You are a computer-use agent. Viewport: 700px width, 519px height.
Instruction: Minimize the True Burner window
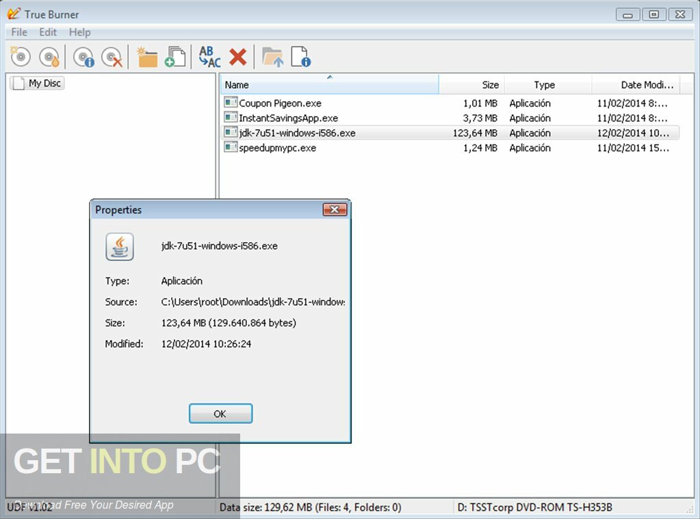(627, 15)
